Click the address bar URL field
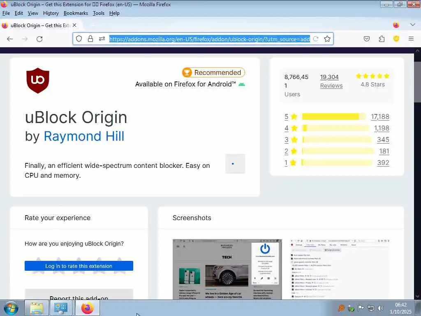 tap(209, 39)
